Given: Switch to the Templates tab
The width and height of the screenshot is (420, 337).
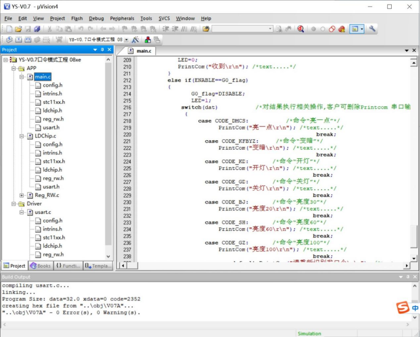Looking at the screenshot, I should [x=98, y=266].
